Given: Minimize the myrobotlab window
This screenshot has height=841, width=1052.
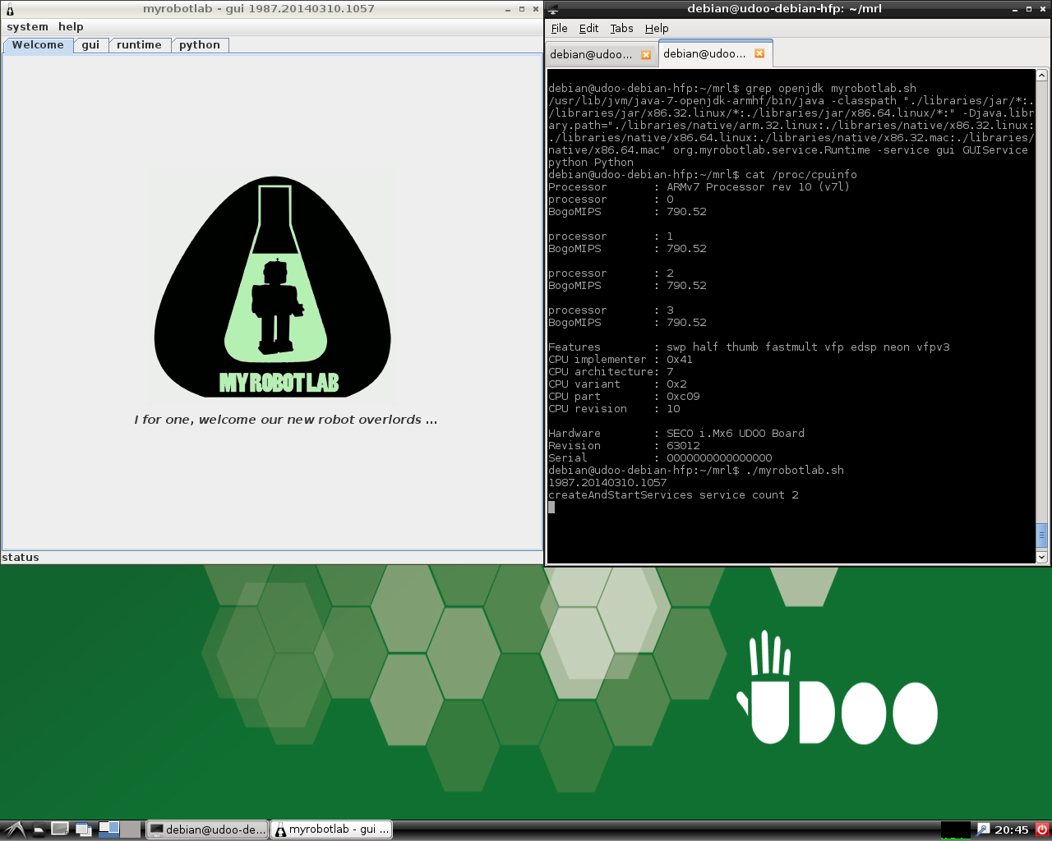Looking at the screenshot, I should pos(508,9).
